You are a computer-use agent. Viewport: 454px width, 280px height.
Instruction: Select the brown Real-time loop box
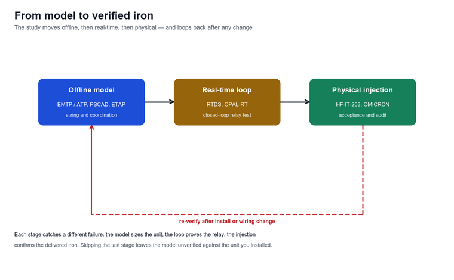227,102
